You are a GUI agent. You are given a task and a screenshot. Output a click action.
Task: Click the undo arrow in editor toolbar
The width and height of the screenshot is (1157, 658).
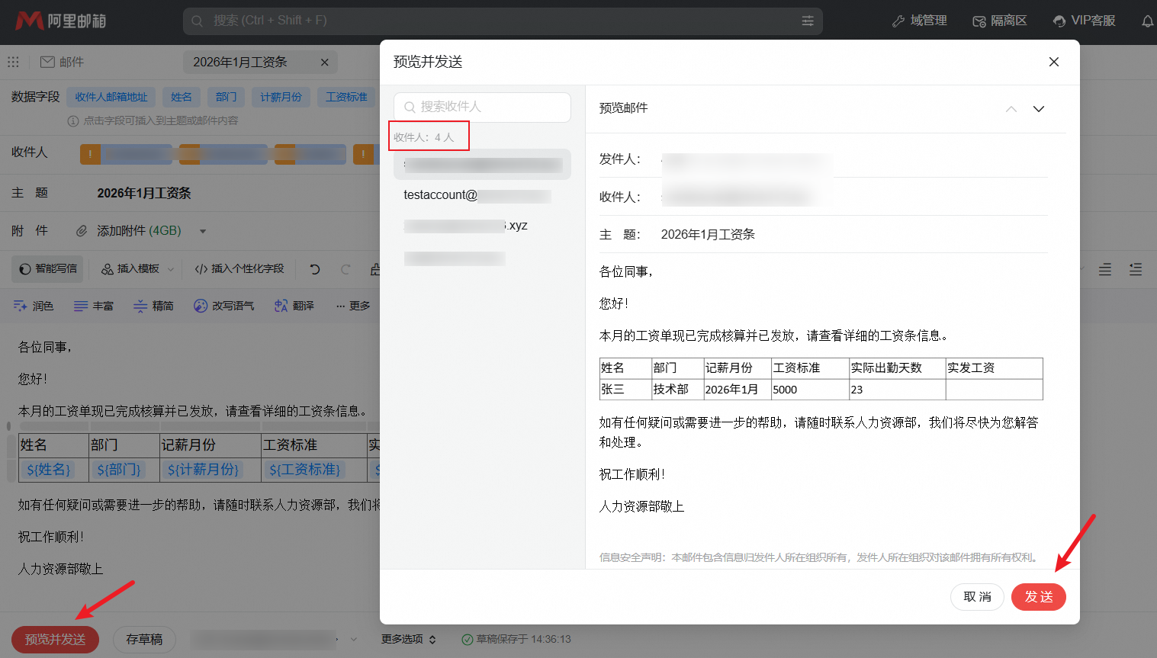point(315,269)
